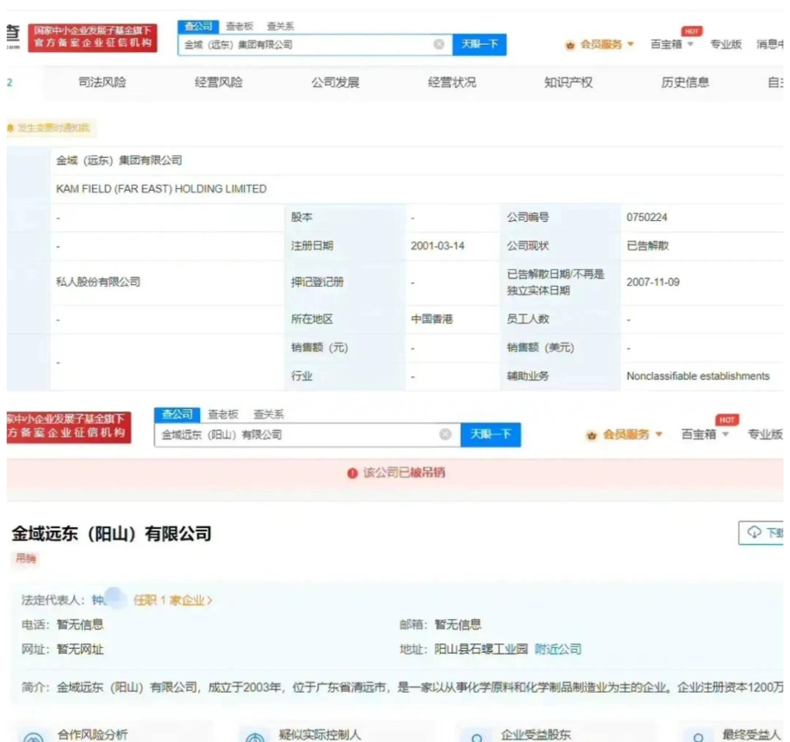Image resolution: width=790 pixels, height=742 pixels.
Task: Expand the lower 百宝箱 dropdown
Action: pos(725,434)
